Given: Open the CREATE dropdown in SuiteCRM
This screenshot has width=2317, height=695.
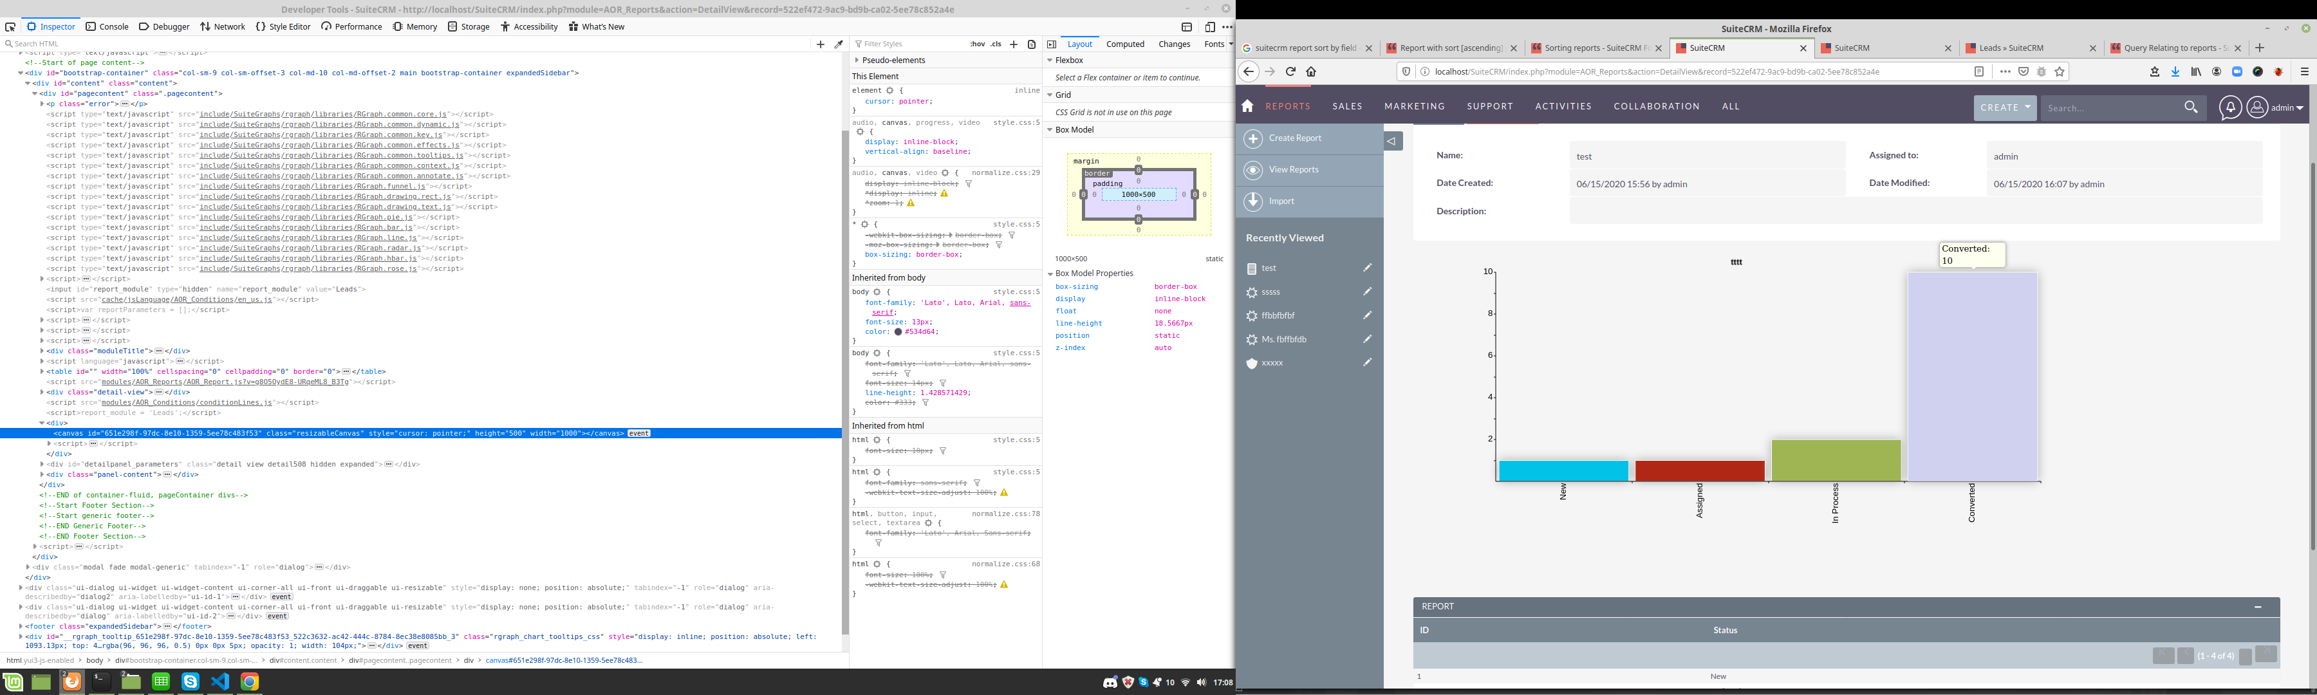Looking at the screenshot, I should tap(2005, 107).
